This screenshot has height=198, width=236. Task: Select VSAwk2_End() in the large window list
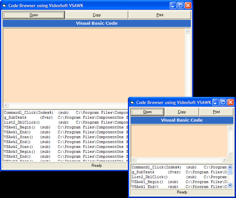pos(66,142)
